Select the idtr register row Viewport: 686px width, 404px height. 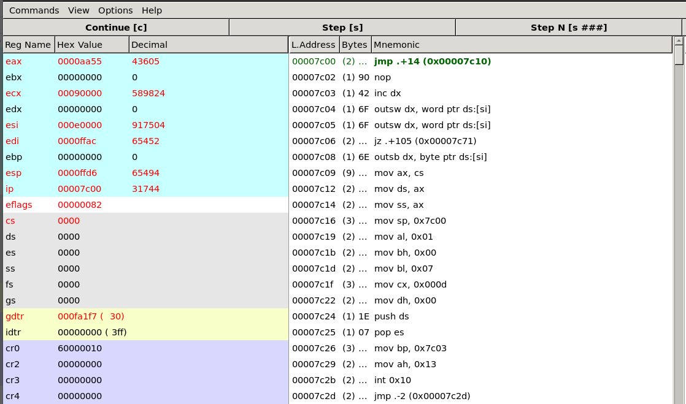145,332
